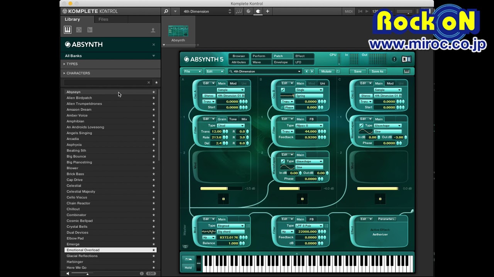The width and height of the screenshot is (494, 277).
Task: Click the Effect Parameters... button
Action: coord(387,219)
